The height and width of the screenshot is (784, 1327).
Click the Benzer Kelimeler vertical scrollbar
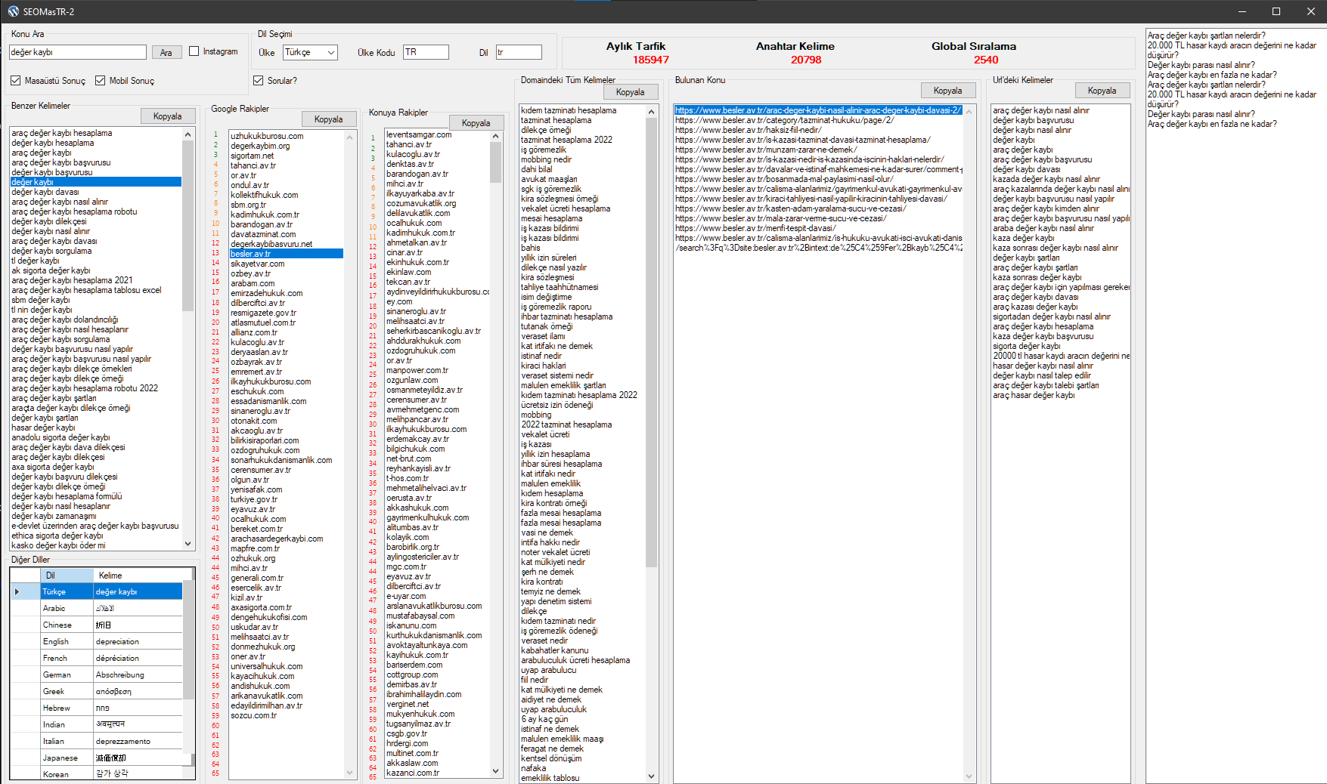pyautogui.click(x=188, y=338)
